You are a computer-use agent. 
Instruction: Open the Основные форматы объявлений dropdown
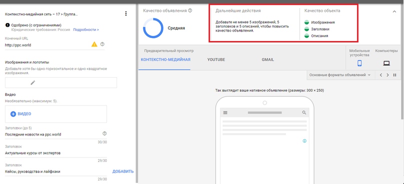(340, 75)
